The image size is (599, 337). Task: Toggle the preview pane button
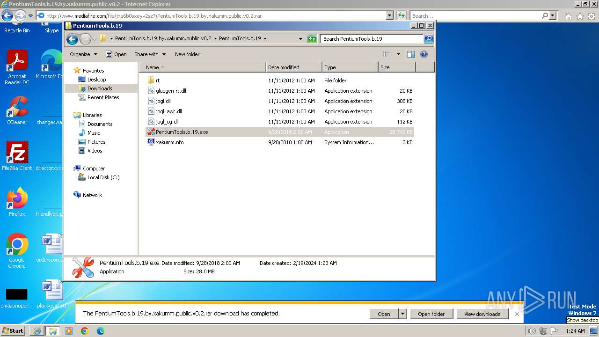[411, 54]
